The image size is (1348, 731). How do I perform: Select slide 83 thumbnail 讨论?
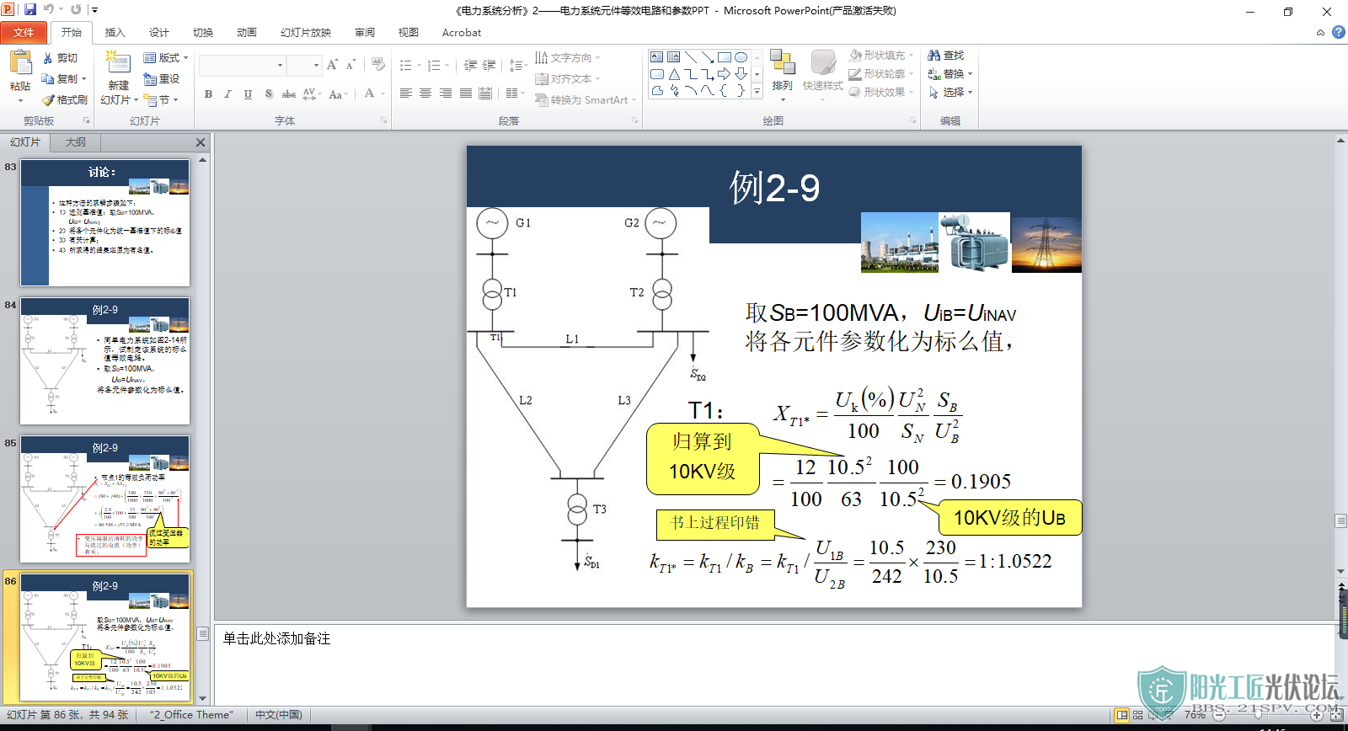pyautogui.click(x=105, y=223)
